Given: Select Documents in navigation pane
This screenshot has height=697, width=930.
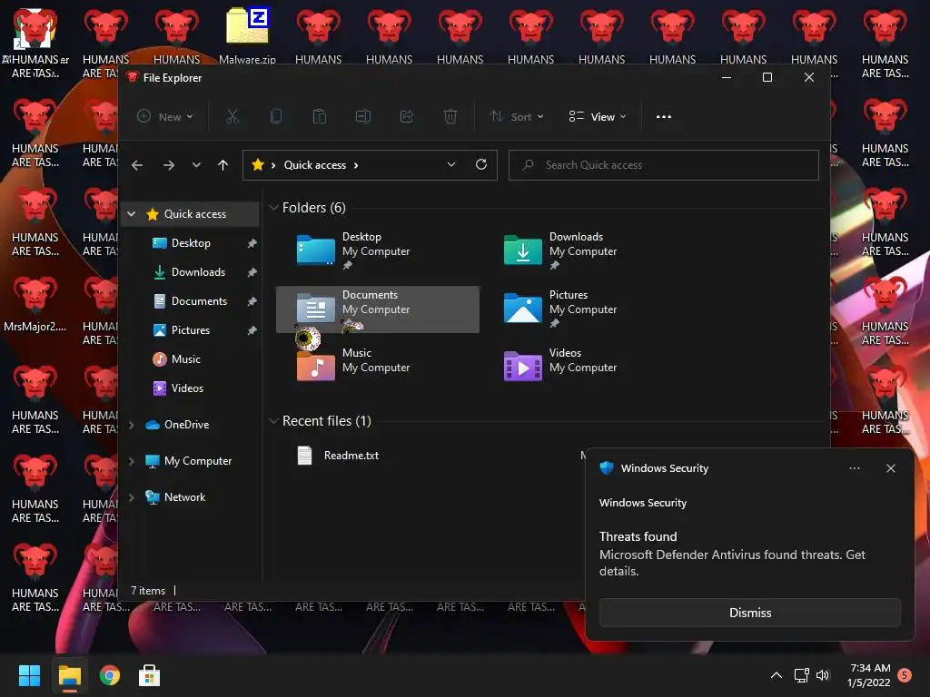Looking at the screenshot, I should click(199, 301).
